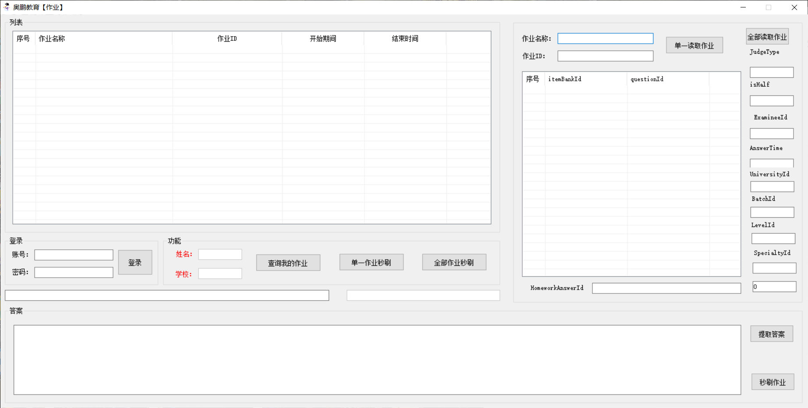Screen dimensions: 808x408
Task: Focus the 姓名 name field
Action: point(220,255)
